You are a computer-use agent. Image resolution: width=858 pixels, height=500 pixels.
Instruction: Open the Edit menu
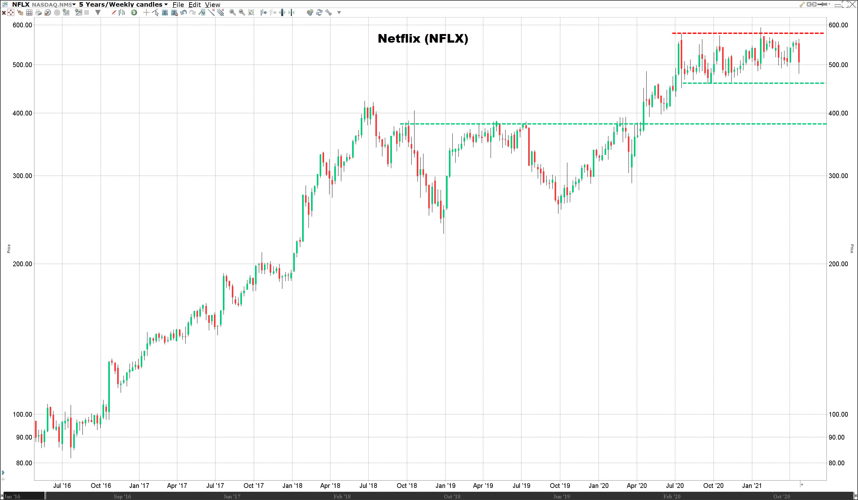(195, 4)
